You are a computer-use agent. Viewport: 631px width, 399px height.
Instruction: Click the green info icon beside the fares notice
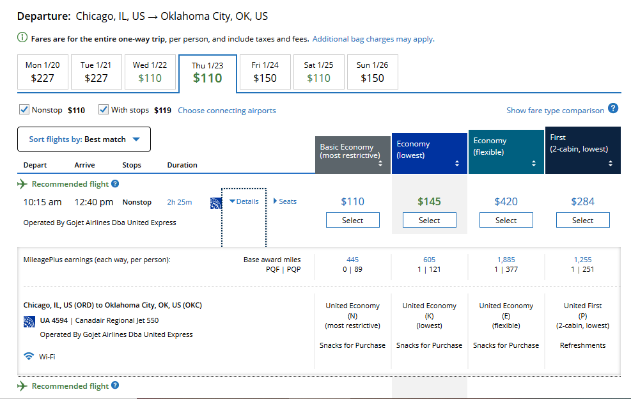(22, 38)
